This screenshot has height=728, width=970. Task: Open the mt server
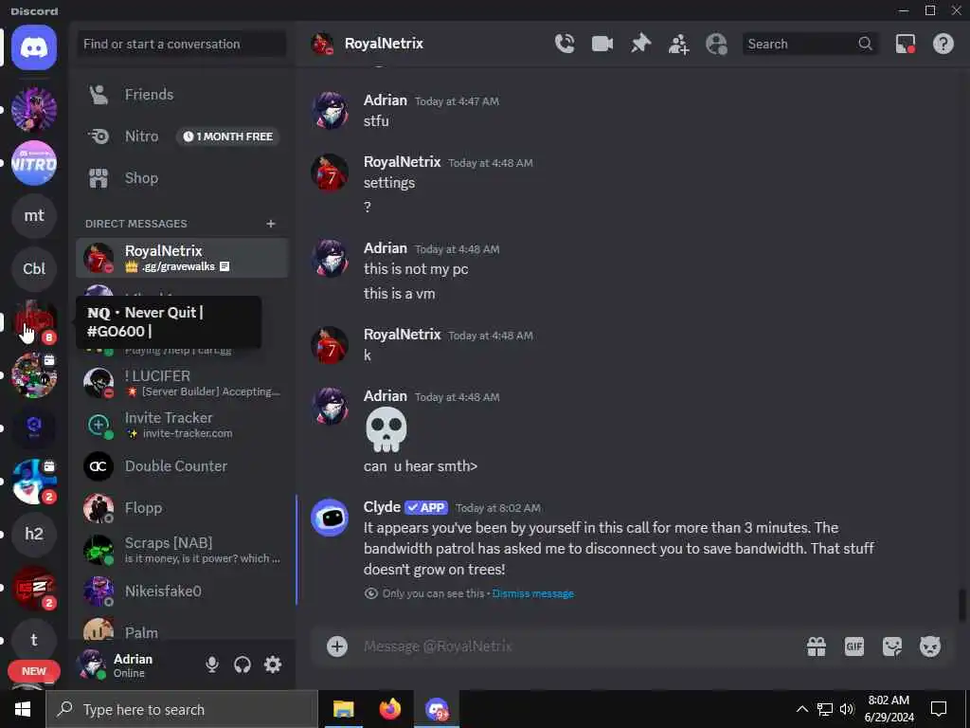click(34, 215)
